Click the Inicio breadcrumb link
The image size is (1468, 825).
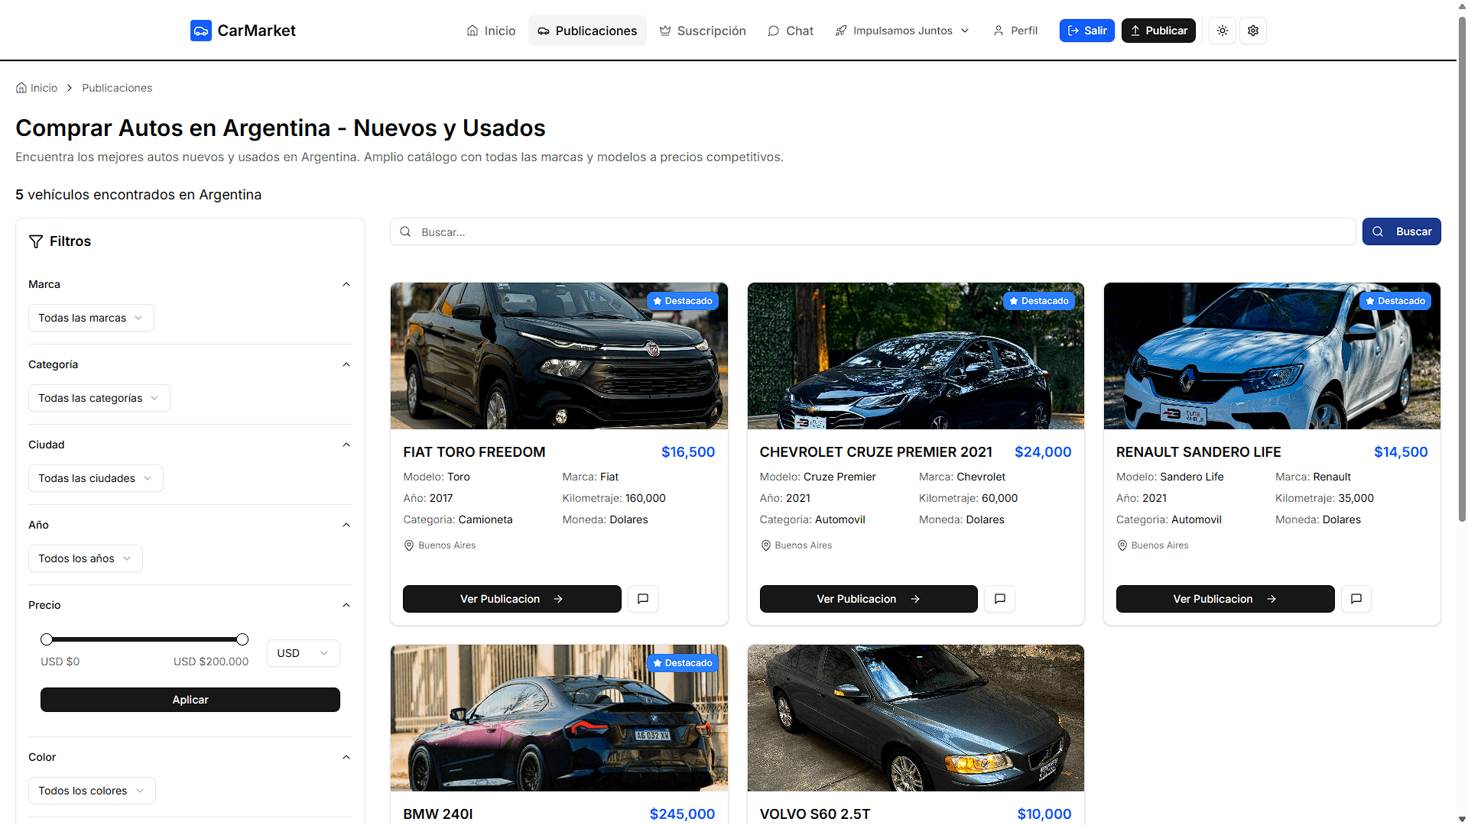click(37, 88)
